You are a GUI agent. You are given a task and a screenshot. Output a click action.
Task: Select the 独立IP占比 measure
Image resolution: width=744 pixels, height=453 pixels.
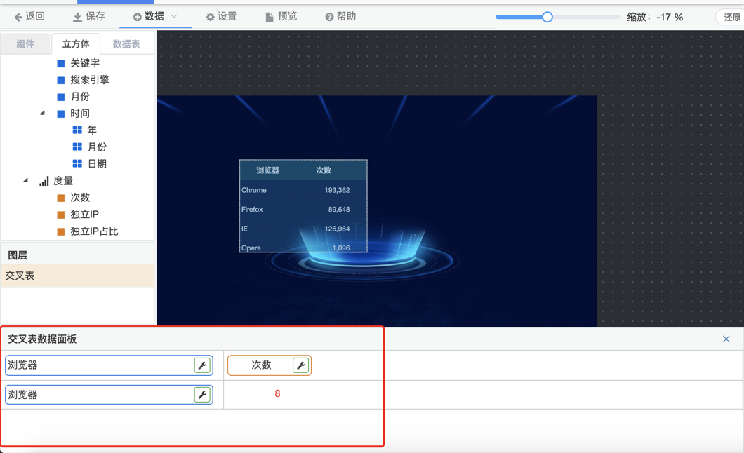click(x=94, y=231)
